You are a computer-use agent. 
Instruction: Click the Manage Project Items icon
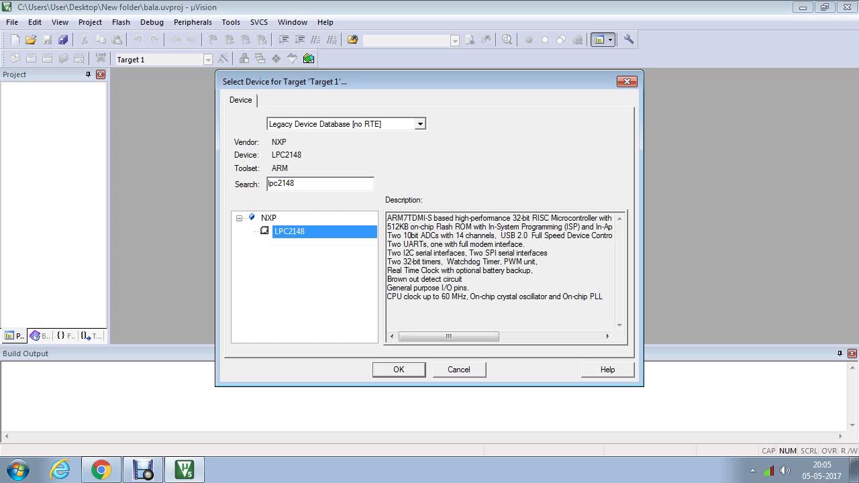(244, 59)
